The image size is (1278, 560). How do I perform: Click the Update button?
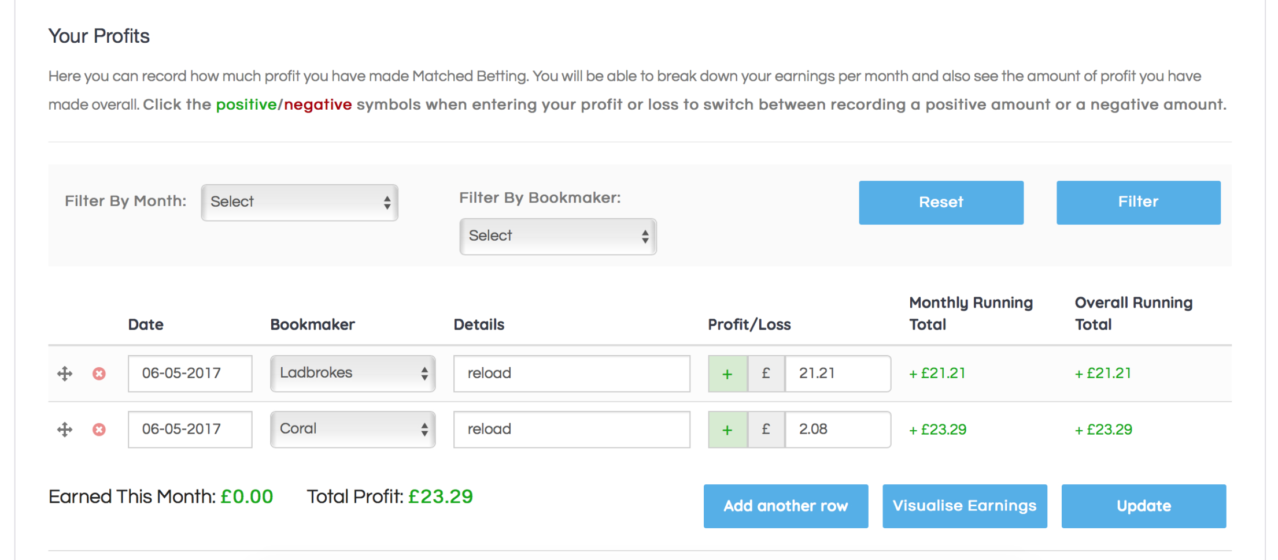point(1144,506)
